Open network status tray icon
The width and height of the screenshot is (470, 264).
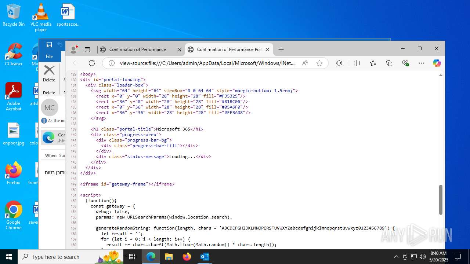[x=414, y=257]
